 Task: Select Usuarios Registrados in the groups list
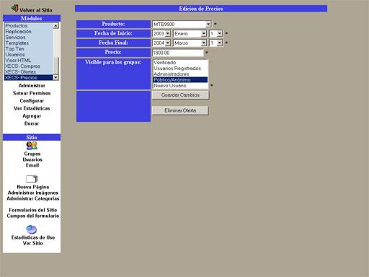point(180,69)
